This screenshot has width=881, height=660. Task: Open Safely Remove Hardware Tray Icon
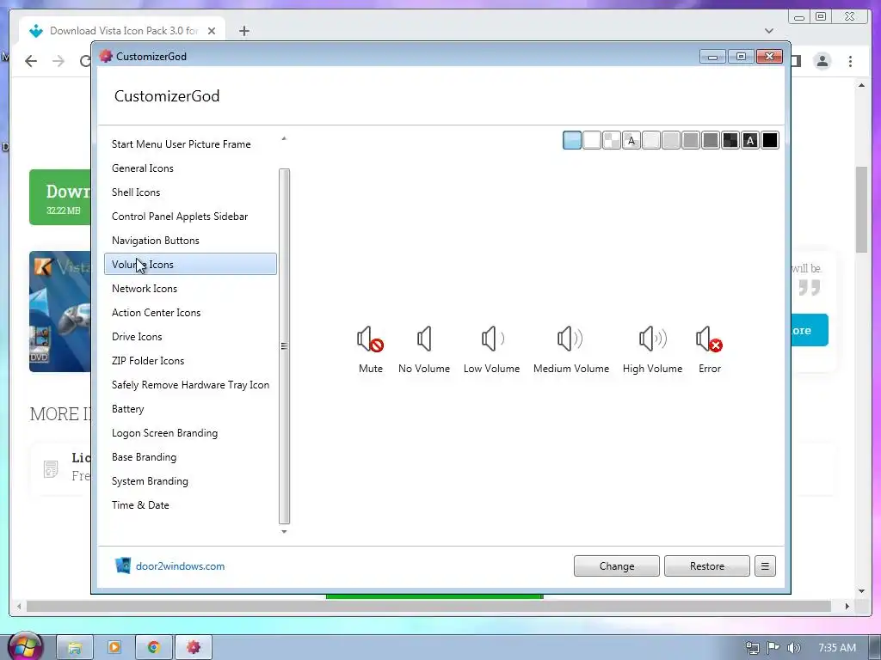coord(190,385)
